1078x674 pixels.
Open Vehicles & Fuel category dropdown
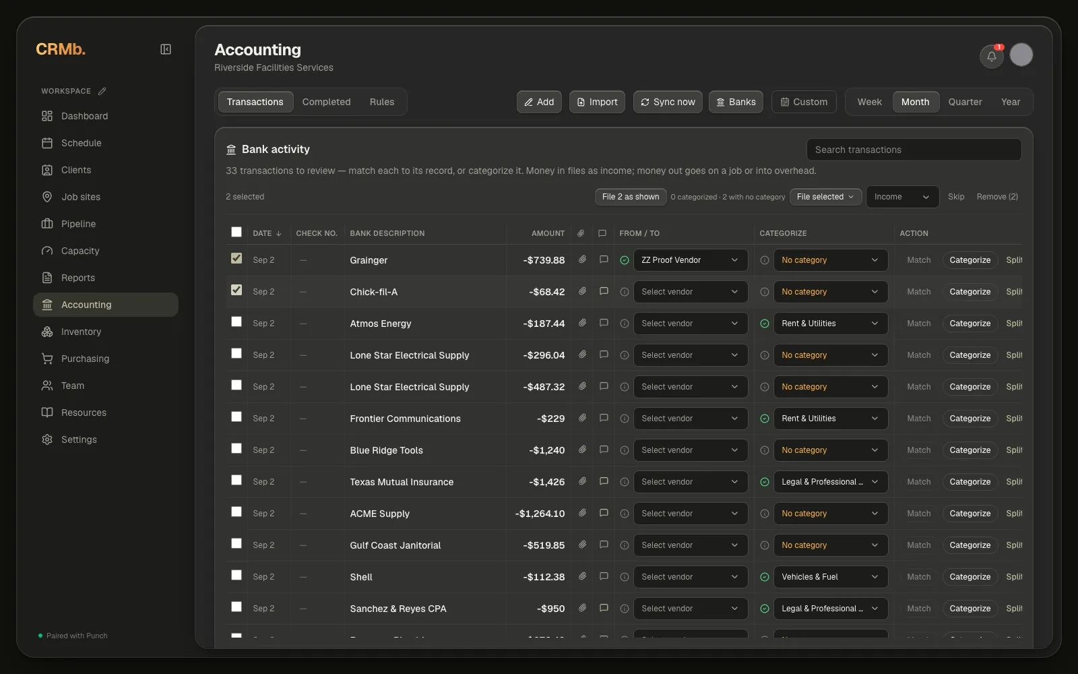(831, 577)
